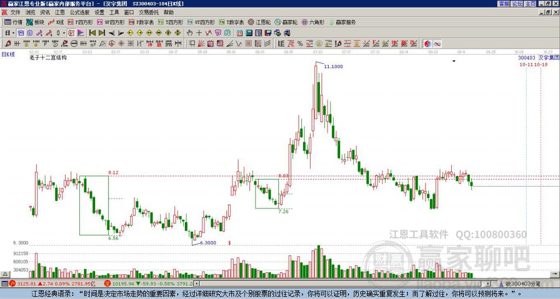This screenshot has height=299, width=560.
Task: Expand the candlestick style dropdown arrow
Action: point(64,33)
